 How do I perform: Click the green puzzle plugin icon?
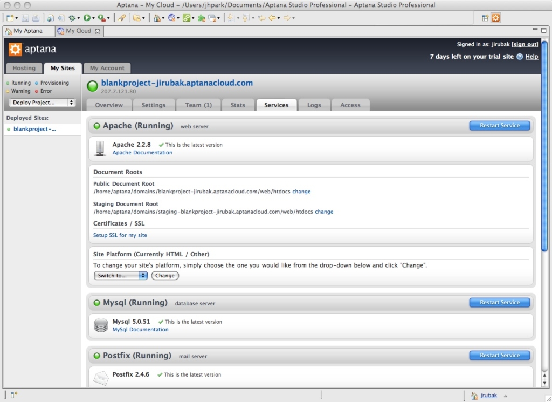pyautogui.click(x=202, y=18)
